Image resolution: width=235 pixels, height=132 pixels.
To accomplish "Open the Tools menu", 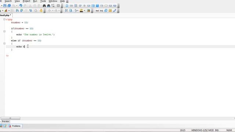I will pyautogui.click(x=43, y=1).
